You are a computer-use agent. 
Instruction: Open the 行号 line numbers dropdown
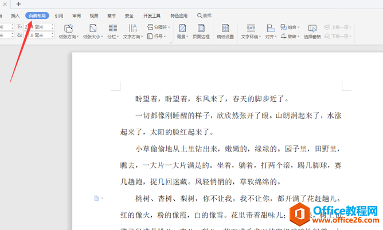pyautogui.click(x=157, y=36)
